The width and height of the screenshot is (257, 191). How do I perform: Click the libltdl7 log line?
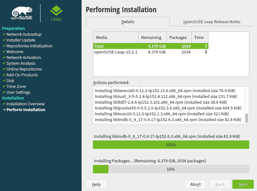161,102
